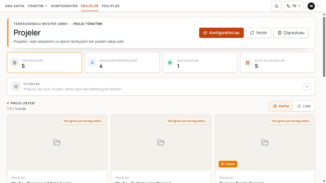Expand the Filtreler panel chevron
Viewport: 326px width, 183px height.
(307, 87)
